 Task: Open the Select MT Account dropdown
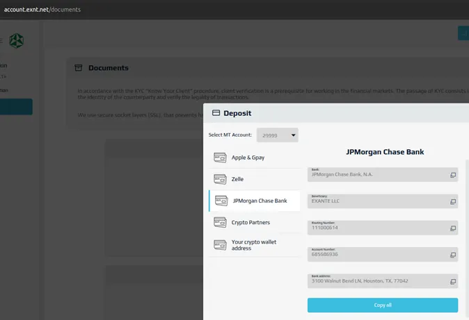click(x=277, y=135)
